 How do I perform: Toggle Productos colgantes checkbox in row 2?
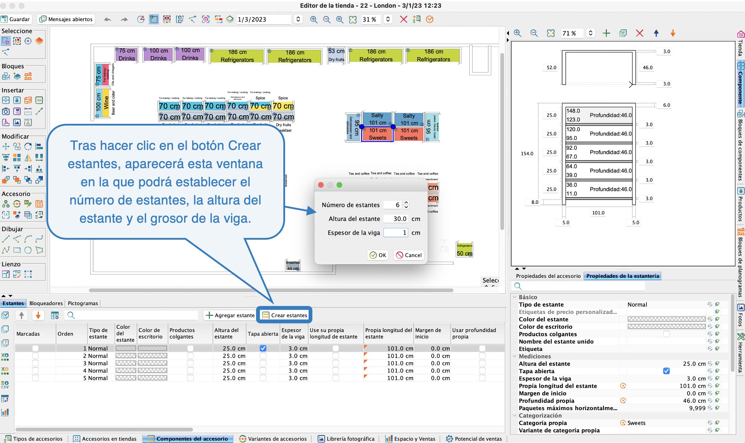coord(190,356)
